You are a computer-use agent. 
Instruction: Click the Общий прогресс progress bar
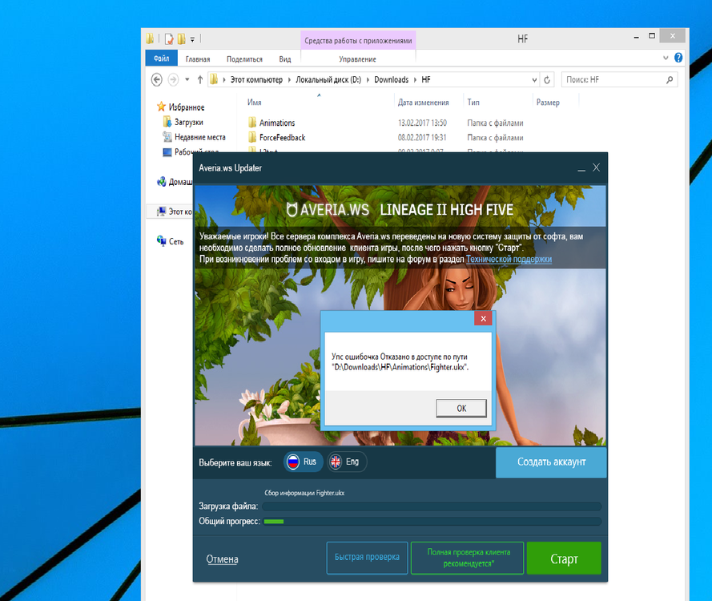pyautogui.click(x=432, y=522)
